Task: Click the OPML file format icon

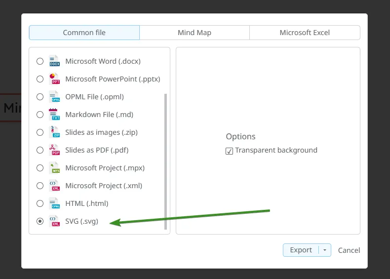Action: coord(54,97)
